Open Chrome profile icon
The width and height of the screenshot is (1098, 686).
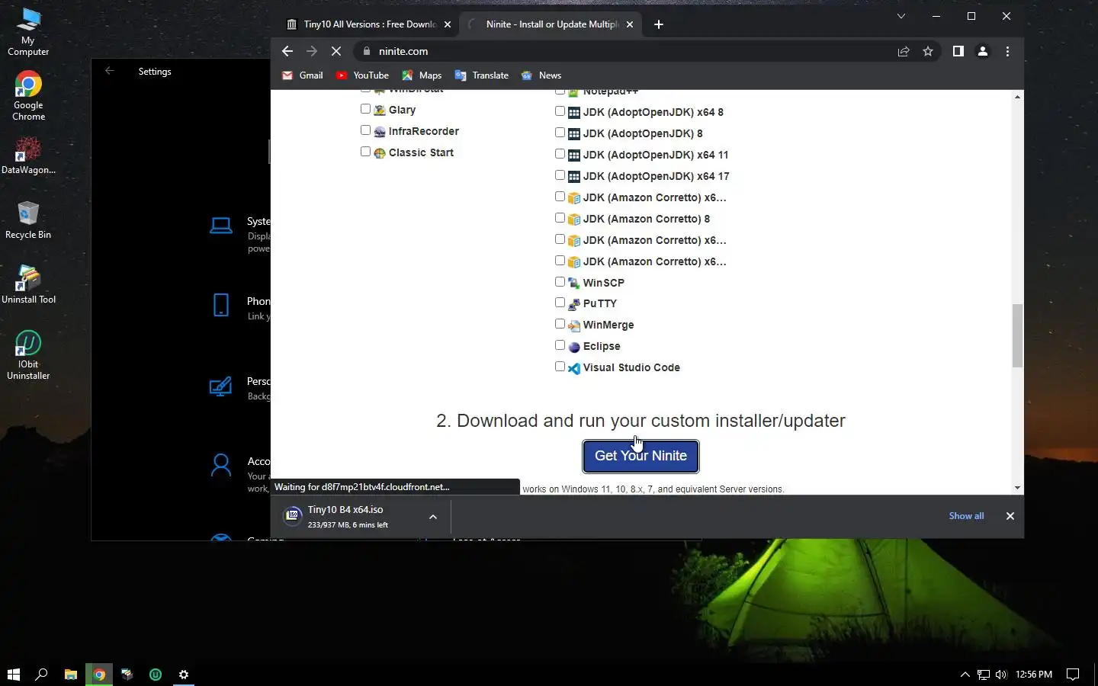(x=983, y=51)
